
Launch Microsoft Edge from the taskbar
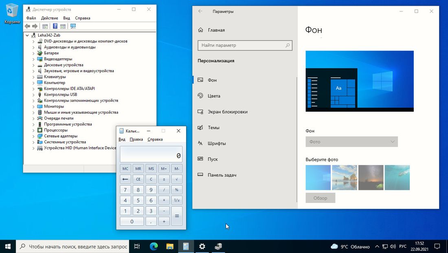pos(154,246)
